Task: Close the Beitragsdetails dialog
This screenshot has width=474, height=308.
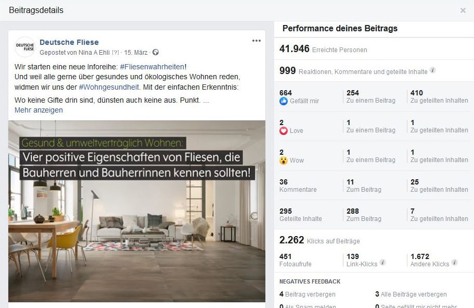Action: point(463,10)
